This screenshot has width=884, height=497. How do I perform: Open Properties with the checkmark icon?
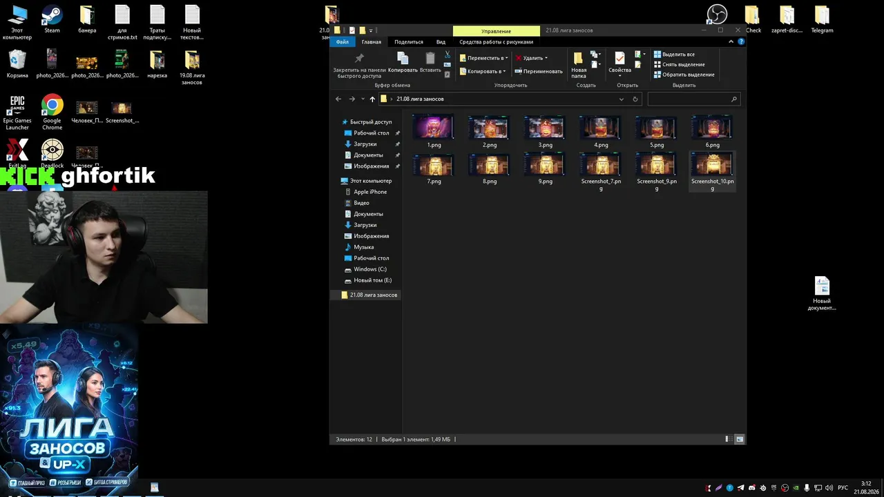[x=619, y=58]
